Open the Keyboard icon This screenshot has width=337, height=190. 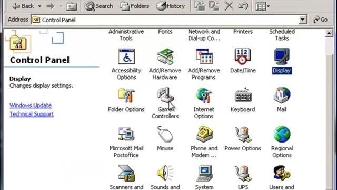click(243, 96)
